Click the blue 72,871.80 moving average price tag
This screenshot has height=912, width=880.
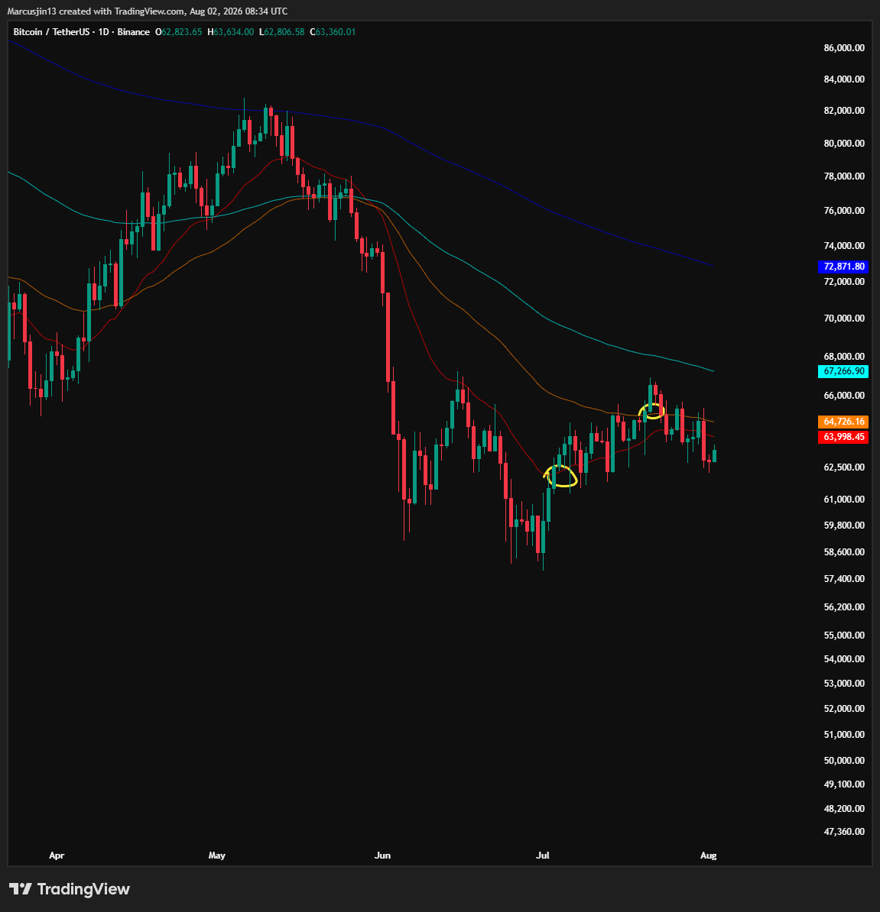point(843,267)
